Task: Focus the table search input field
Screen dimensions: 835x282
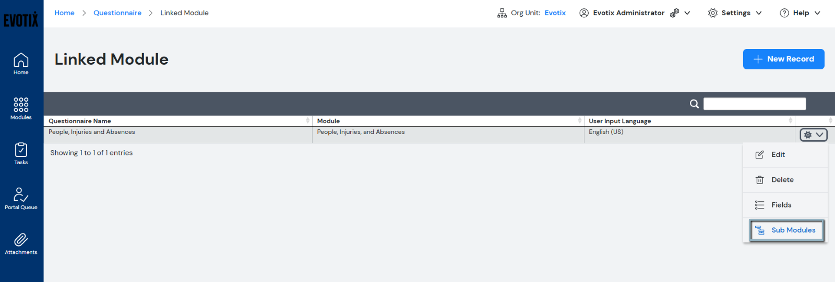Action: point(754,104)
